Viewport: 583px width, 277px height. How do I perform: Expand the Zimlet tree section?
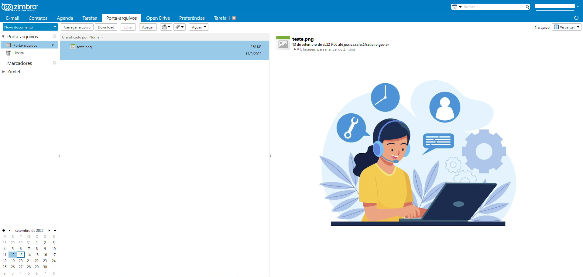(4, 72)
